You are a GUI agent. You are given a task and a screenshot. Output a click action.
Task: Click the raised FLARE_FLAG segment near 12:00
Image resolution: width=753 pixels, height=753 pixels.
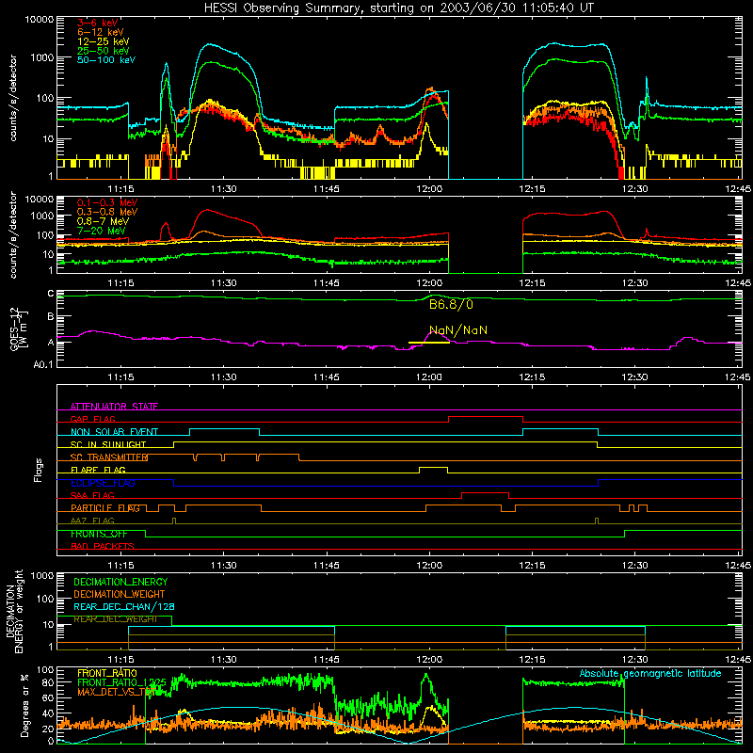pyautogui.click(x=434, y=467)
